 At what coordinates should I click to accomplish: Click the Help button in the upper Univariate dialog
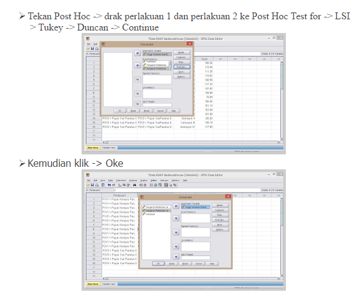(x=173, y=111)
